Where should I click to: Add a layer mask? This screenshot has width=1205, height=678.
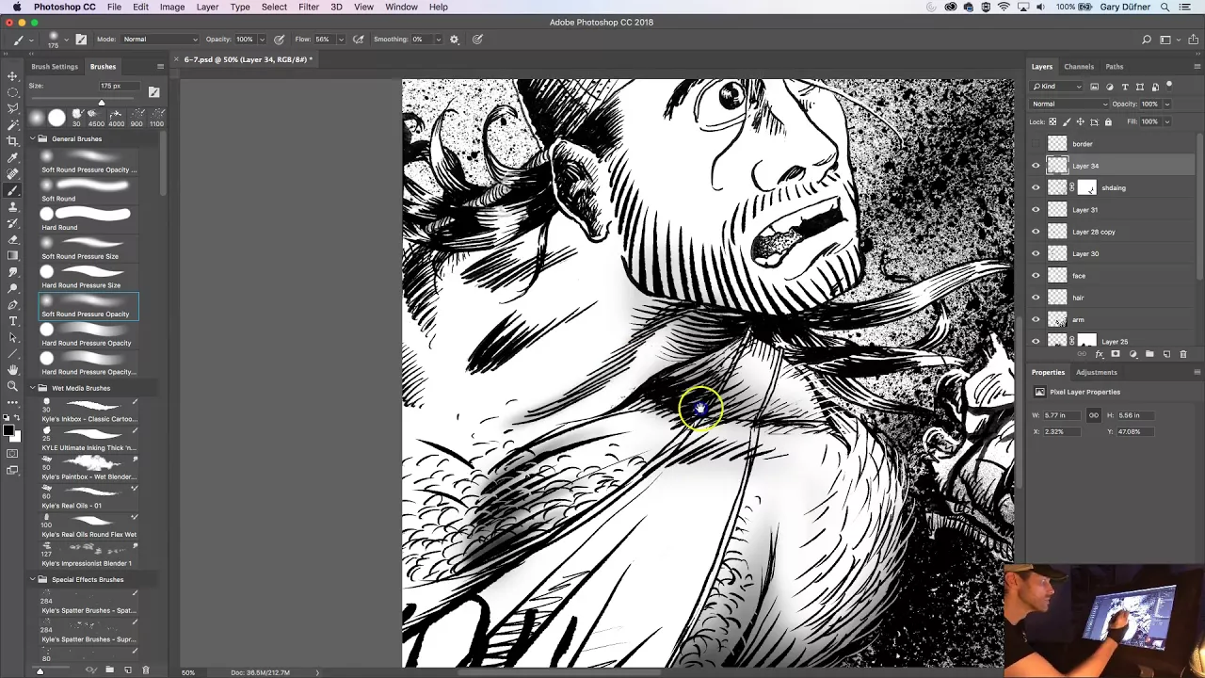pos(1116,354)
